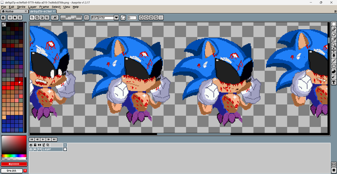Click the #e00000 foreground color button
The width and height of the screenshot is (337, 174).
click(14, 164)
